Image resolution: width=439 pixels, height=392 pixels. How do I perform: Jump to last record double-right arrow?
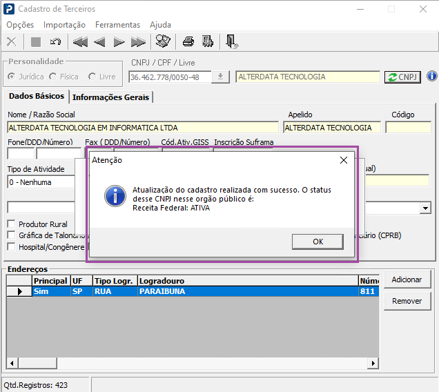[x=138, y=42]
